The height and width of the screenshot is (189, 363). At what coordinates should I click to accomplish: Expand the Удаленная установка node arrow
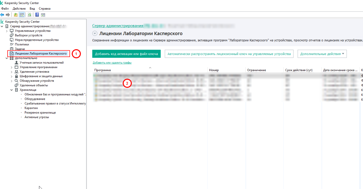[x=12, y=72]
